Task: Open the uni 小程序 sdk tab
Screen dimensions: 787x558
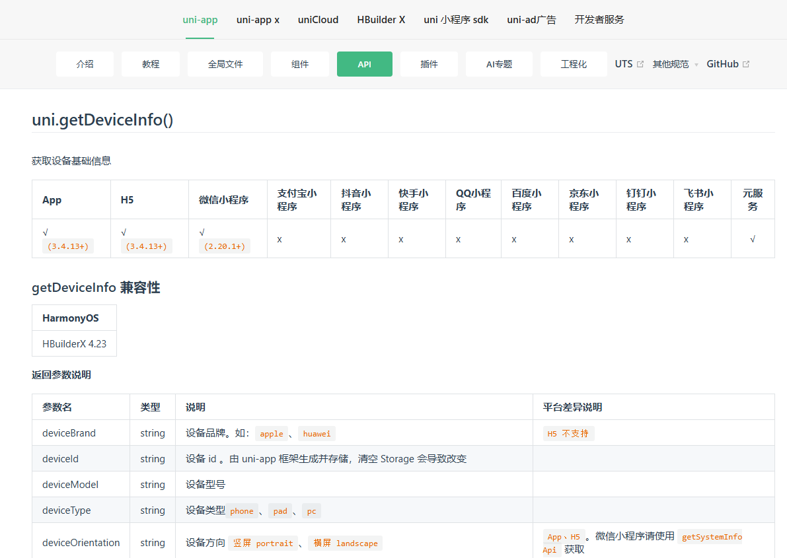Action: (x=456, y=20)
